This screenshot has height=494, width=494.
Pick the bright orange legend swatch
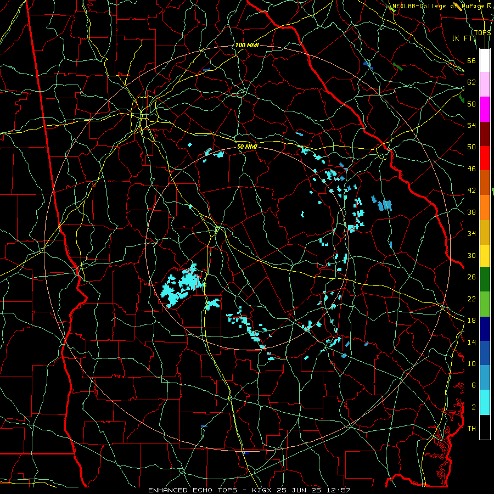tap(485, 207)
